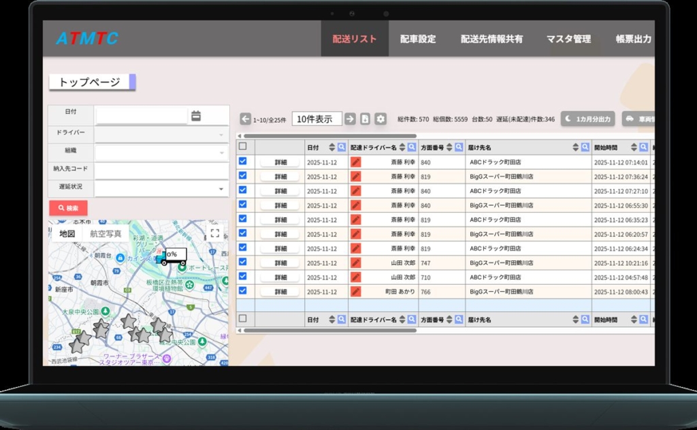This screenshot has height=430, width=697.
Task: Open the calendar picker beside the 日付 field
Action: pos(196,116)
